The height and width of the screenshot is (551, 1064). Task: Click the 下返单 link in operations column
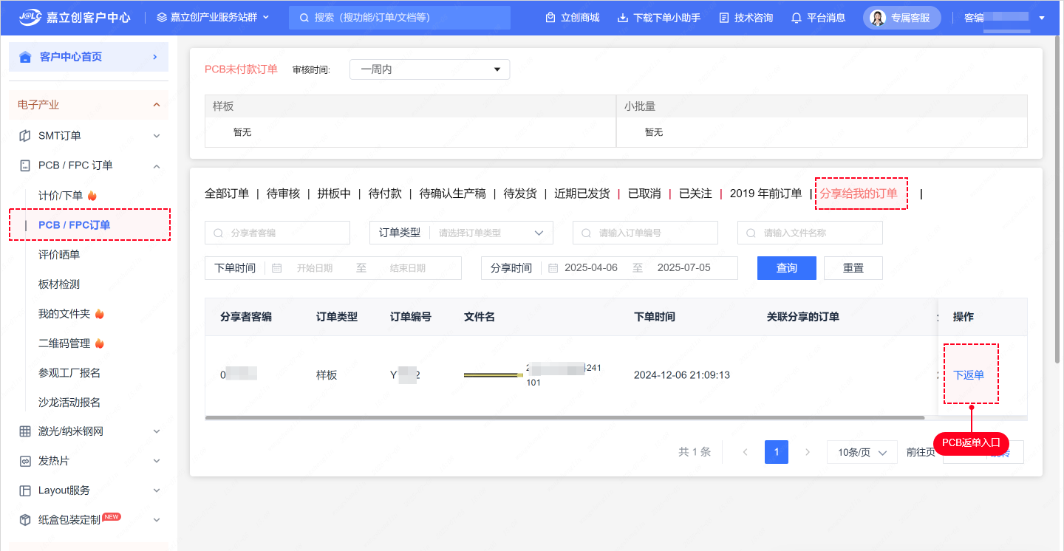(968, 375)
